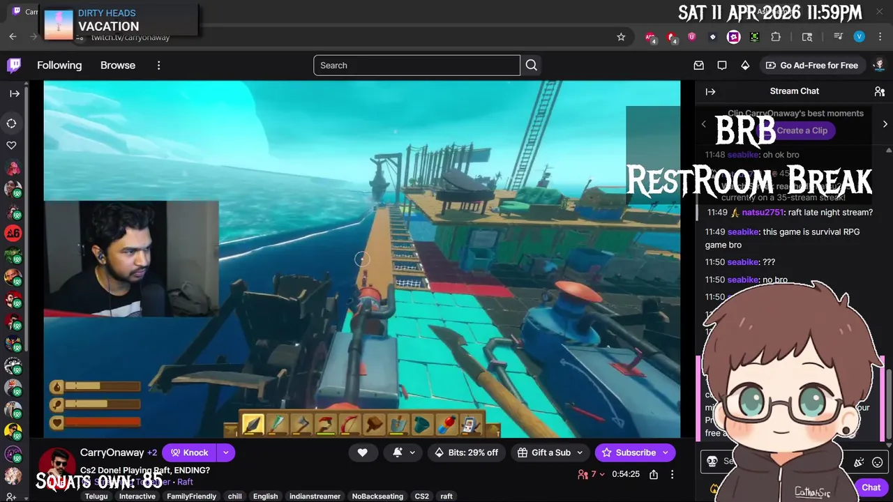Click the followed channels heart sidebar icon
Image resolution: width=893 pixels, height=502 pixels.
tap(12, 145)
